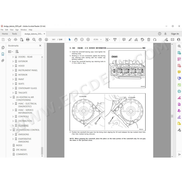Activate the Hand pan tool
This screenshot has width=182, height=182.
tap(76, 40)
